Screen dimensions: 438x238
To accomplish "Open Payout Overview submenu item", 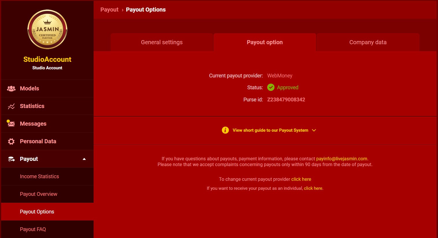I will point(47,194).
